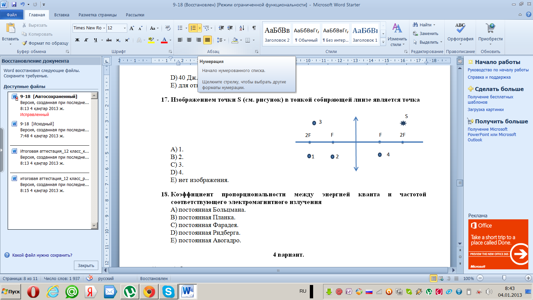This screenshot has width=533, height=300.
Task: Open Справка и поддержка link
Action: (489, 77)
